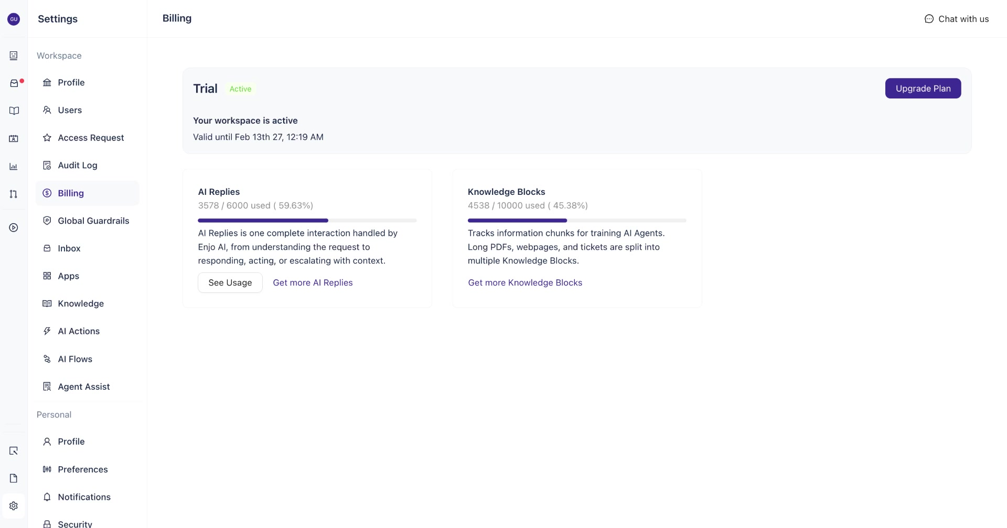Click the Notifications bell icon
1007x528 pixels.
[47, 497]
